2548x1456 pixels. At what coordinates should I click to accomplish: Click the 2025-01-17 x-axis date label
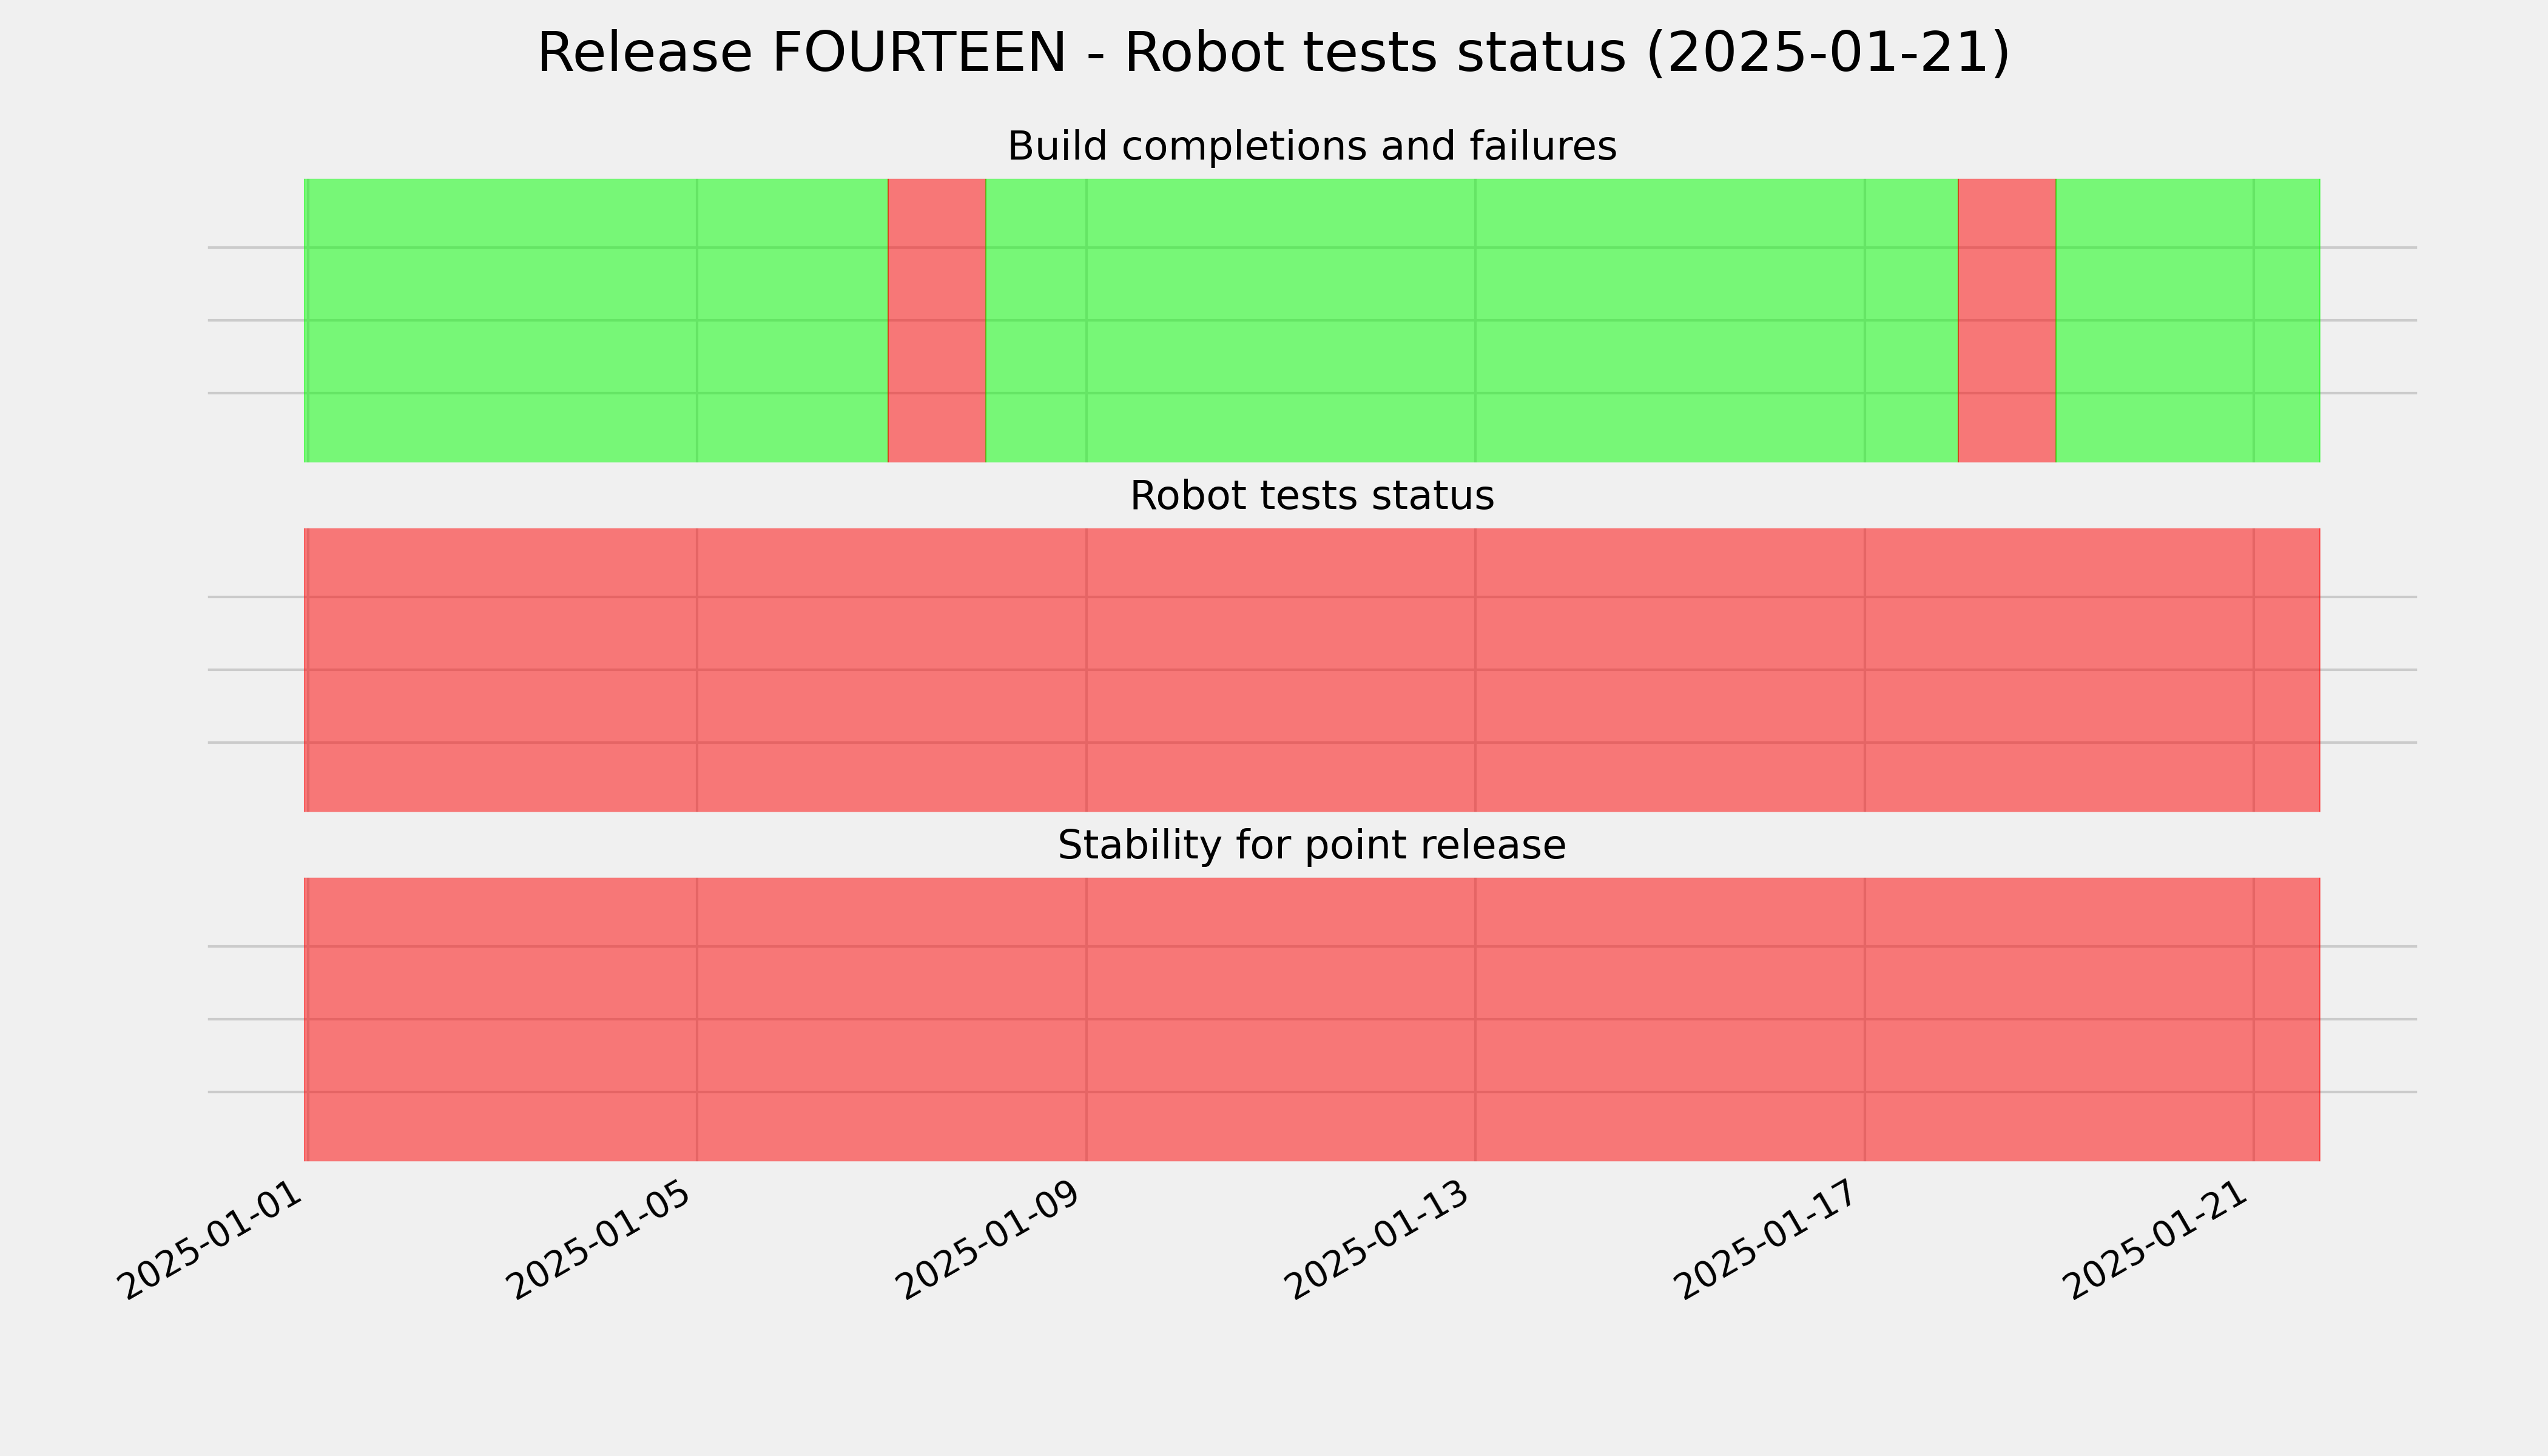click(1767, 1240)
